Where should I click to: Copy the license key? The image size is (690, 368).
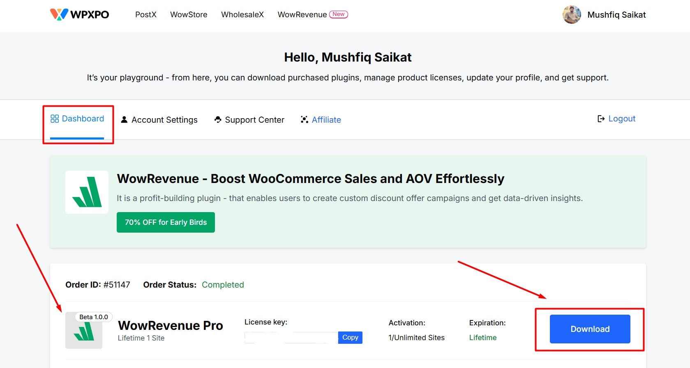point(350,338)
